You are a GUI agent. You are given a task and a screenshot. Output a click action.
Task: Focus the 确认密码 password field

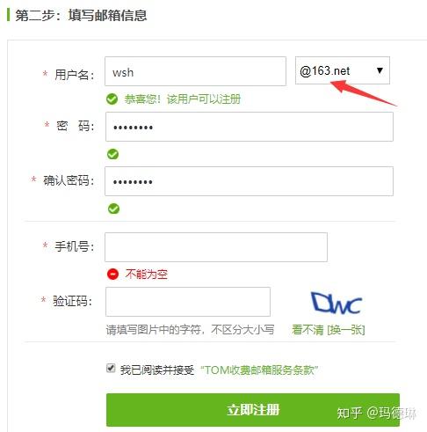point(249,181)
